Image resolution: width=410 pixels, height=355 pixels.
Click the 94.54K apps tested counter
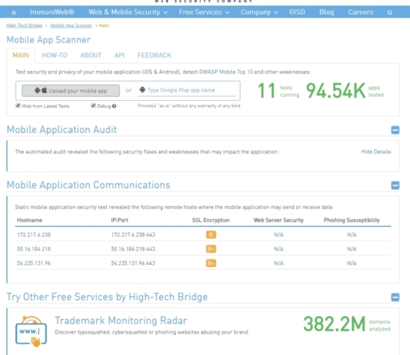[345, 90]
